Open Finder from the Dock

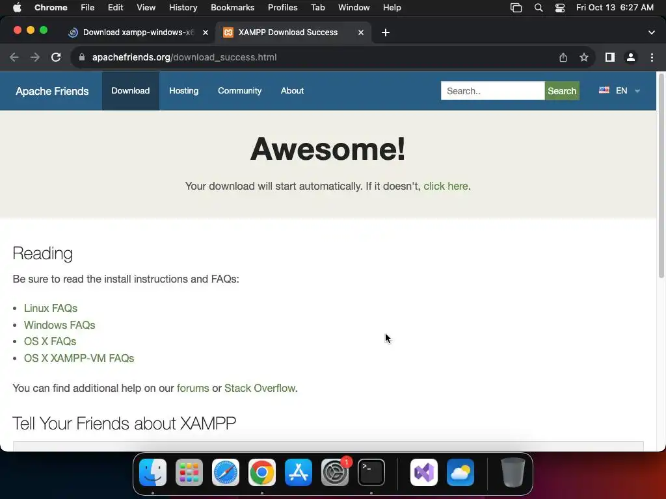(x=153, y=472)
